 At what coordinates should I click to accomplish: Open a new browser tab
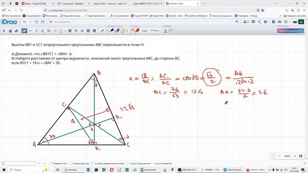204,3
